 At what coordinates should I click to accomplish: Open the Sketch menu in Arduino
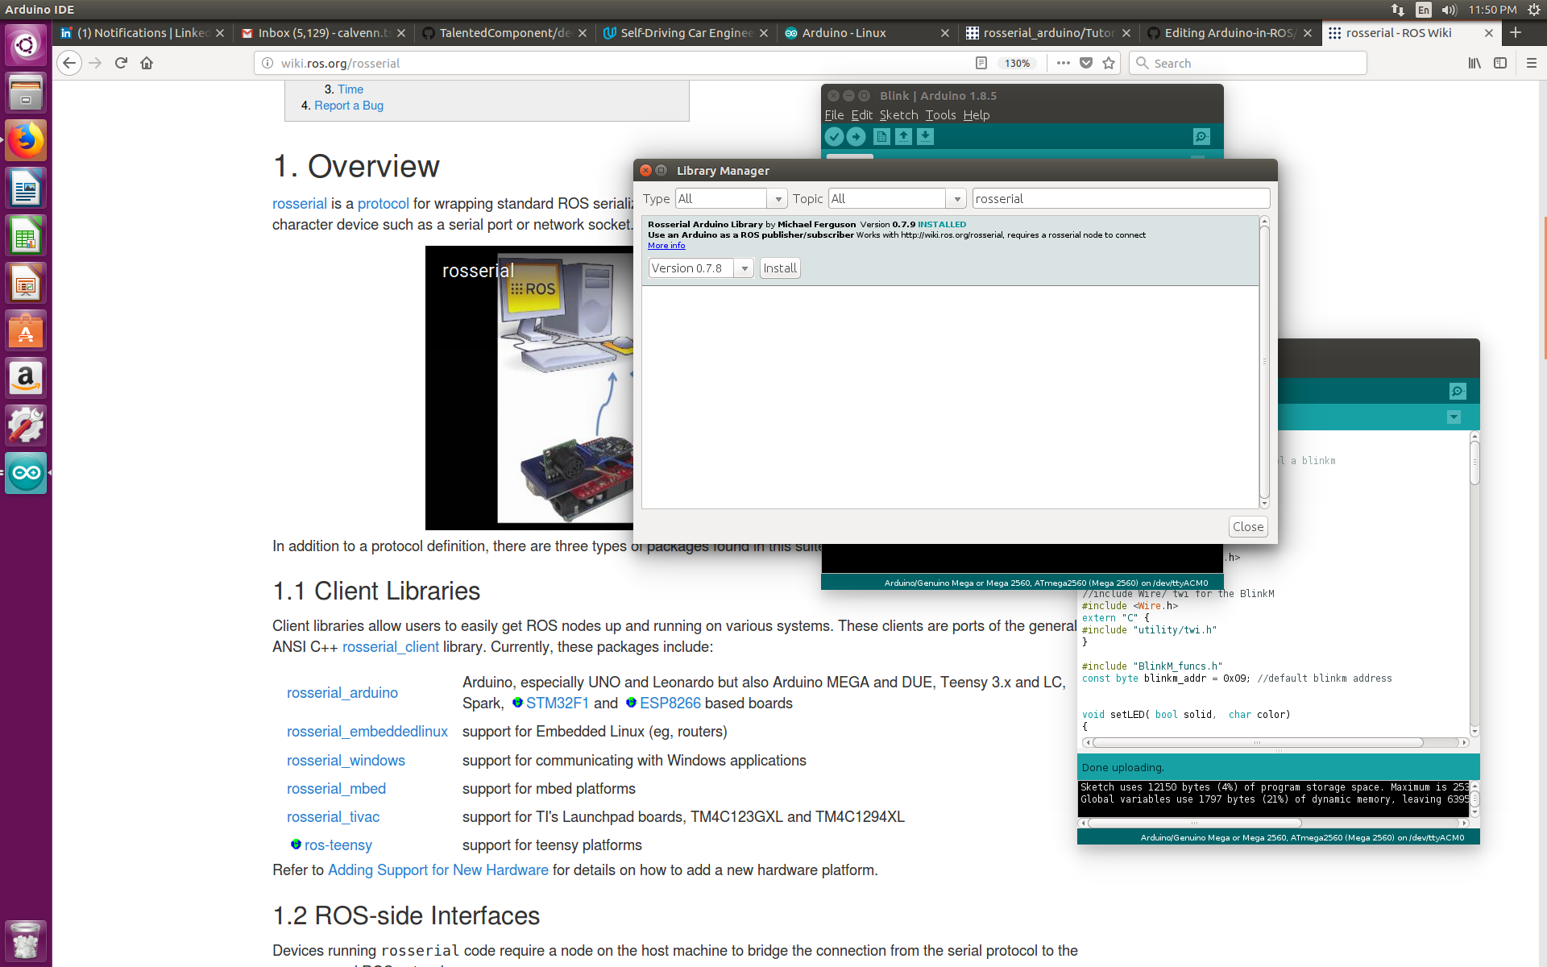click(x=898, y=115)
